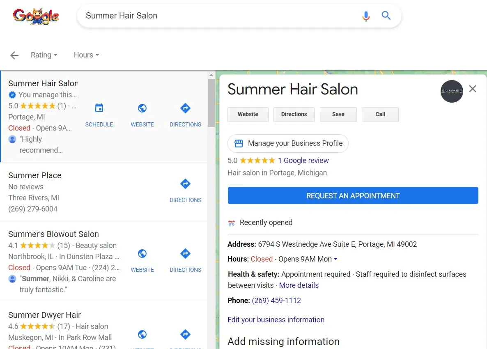Get directions to Summer's Blowout Salon
The width and height of the screenshot is (487, 349).
click(x=186, y=260)
